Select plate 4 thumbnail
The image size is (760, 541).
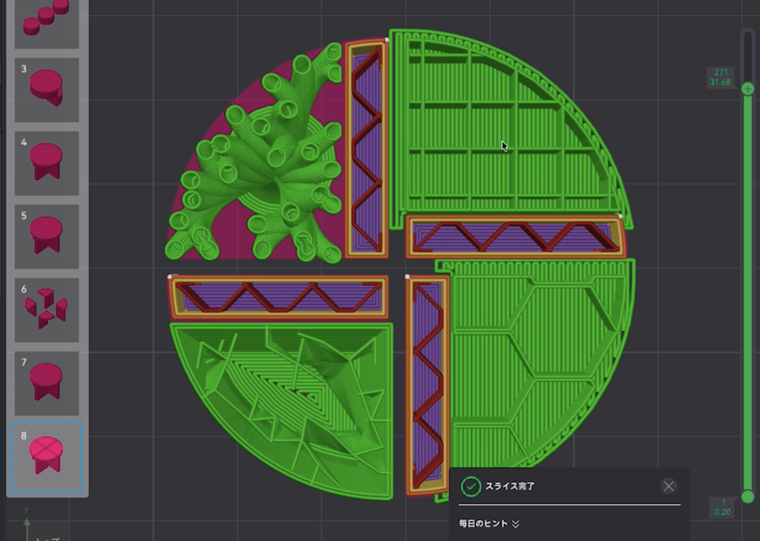click(x=47, y=163)
